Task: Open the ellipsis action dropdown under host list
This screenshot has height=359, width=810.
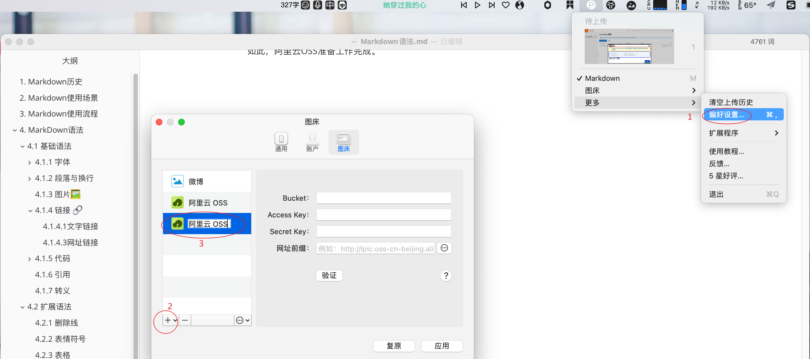Action: [243, 320]
